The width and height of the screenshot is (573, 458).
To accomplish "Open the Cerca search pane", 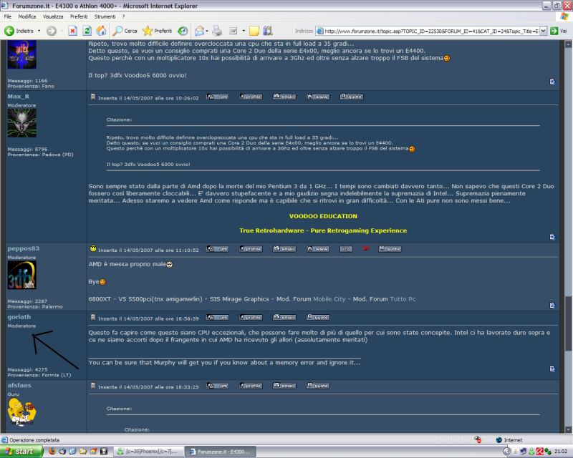I will click(125, 31).
